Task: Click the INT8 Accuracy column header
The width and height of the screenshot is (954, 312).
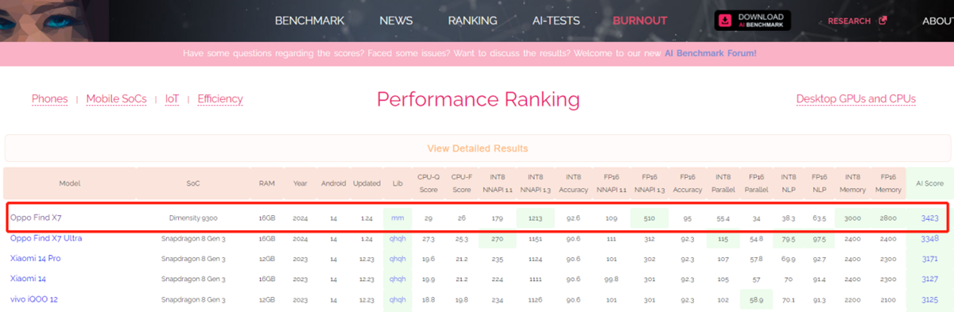Action: click(573, 183)
